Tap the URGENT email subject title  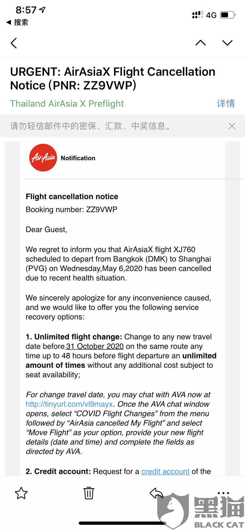click(x=113, y=78)
